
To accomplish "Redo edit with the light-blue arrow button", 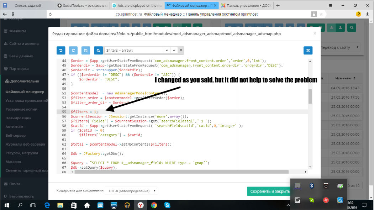I will pyautogui.click(x=73, y=50).
